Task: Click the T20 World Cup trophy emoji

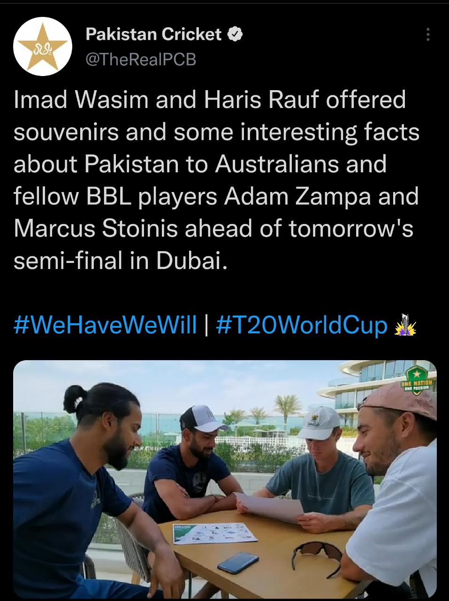Action: tap(406, 325)
